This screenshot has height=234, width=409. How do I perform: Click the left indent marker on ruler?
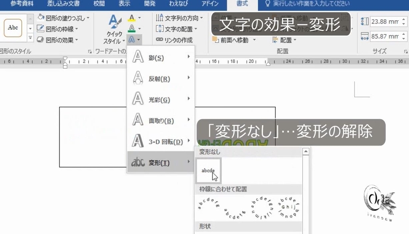pos(65,66)
